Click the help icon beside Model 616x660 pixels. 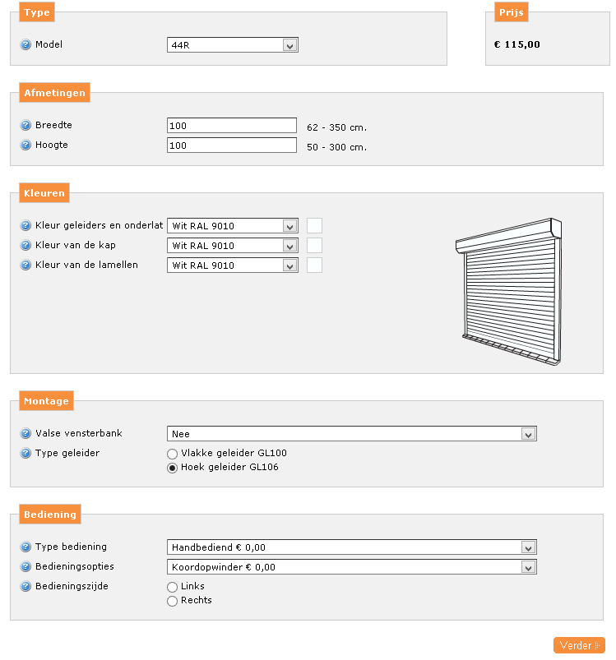tap(25, 45)
